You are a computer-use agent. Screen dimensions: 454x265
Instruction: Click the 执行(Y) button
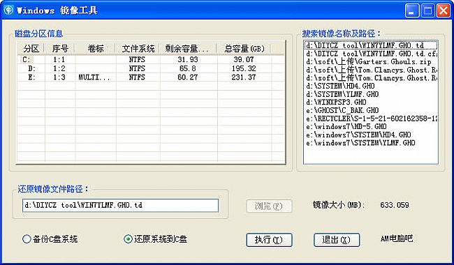pos(269,240)
